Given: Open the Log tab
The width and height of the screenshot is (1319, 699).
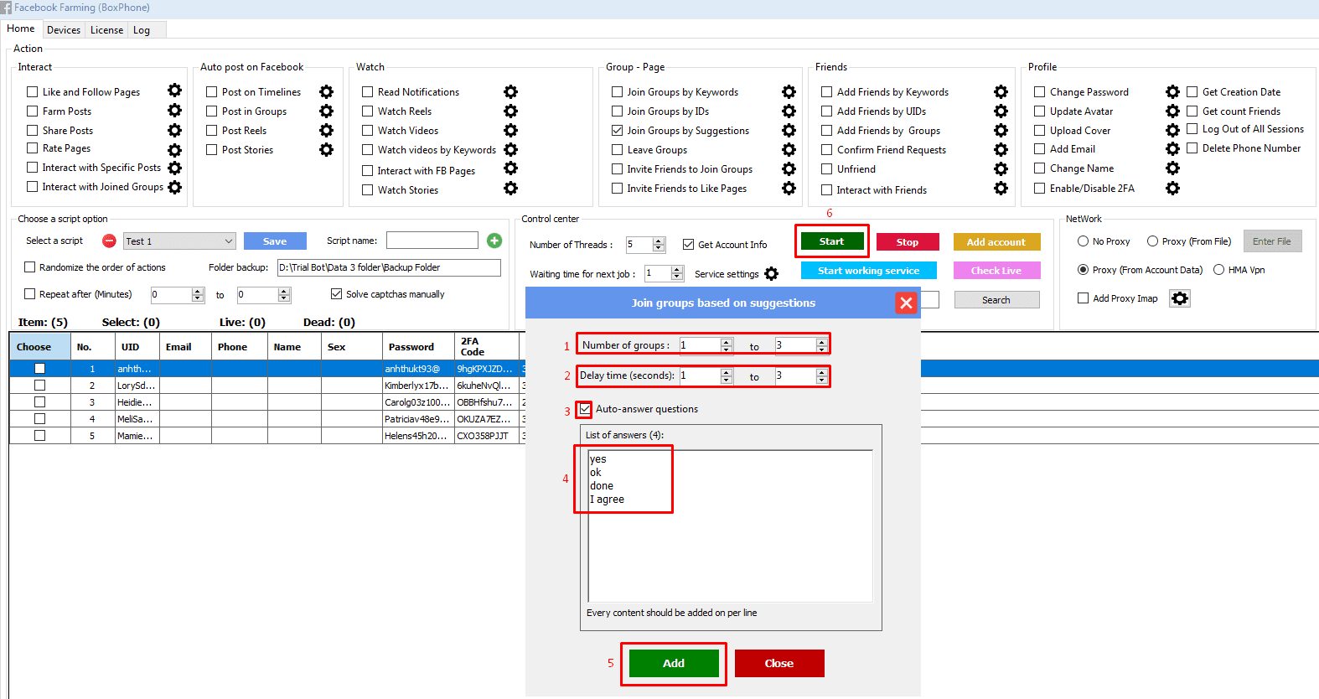Looking at the screenshot, I should pos(142,29).
